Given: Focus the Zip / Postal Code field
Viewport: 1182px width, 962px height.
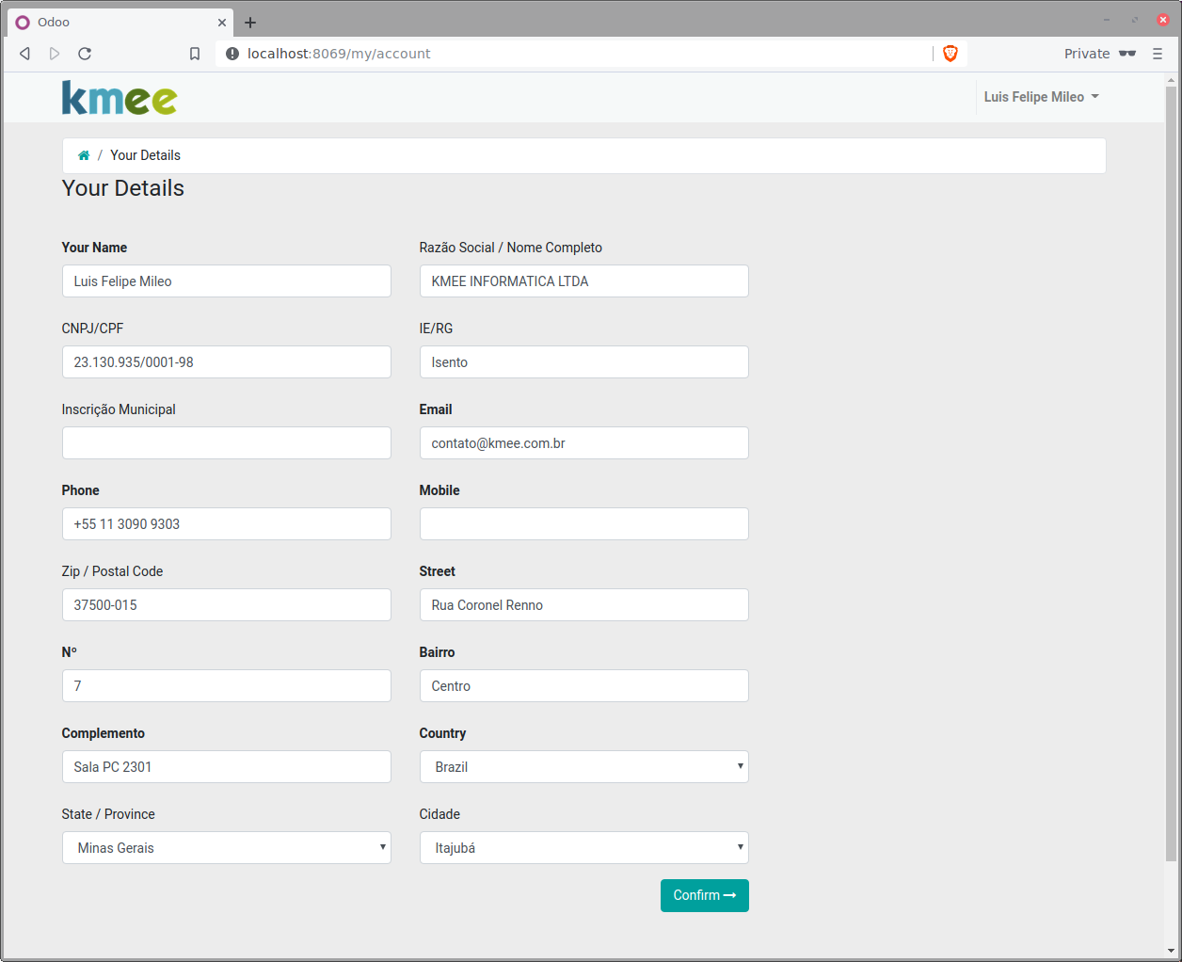Looking at the screenshot, I should [227, 605].
